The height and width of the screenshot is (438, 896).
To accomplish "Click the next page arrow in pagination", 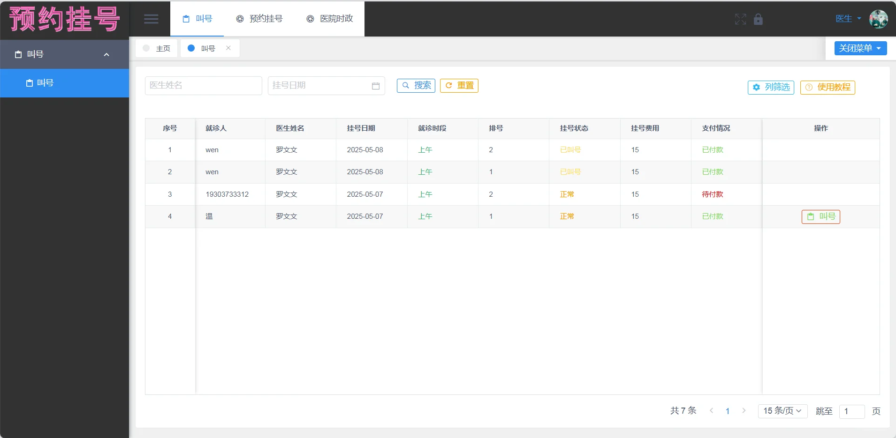I will pos(744,411).
